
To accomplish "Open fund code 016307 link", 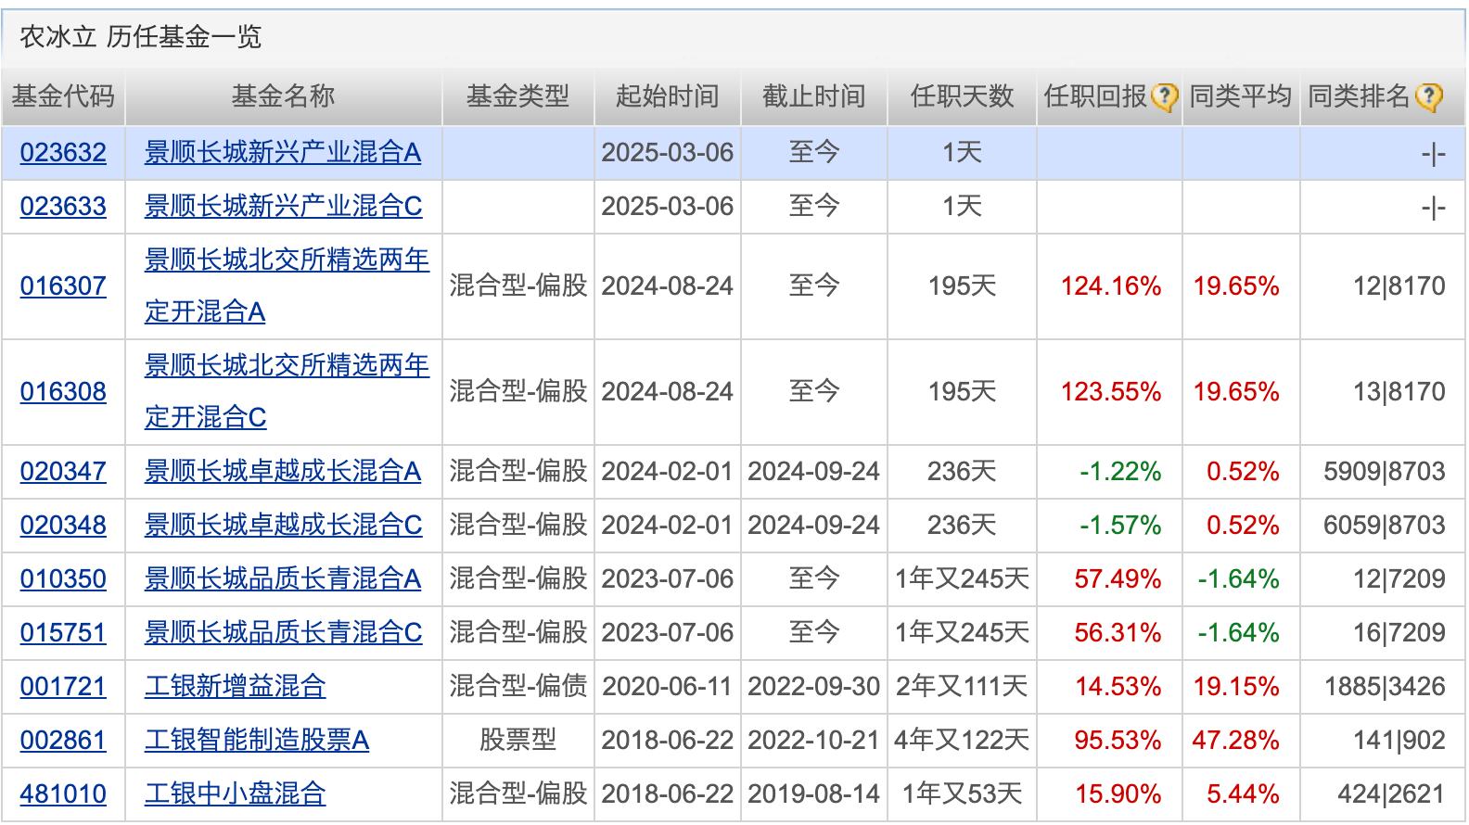I will tap(63, 286).
